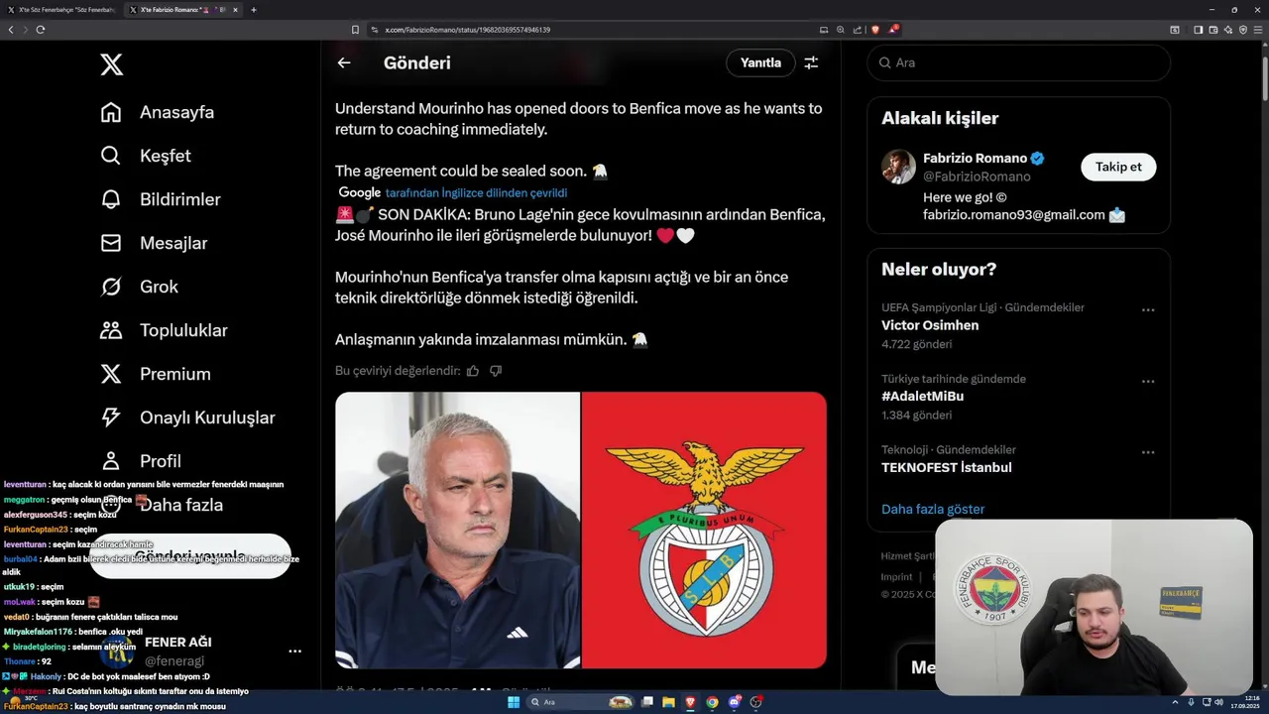1269x714 pixels.
Task: Open File Explorer from taskbar
Action: pos(668,702)
